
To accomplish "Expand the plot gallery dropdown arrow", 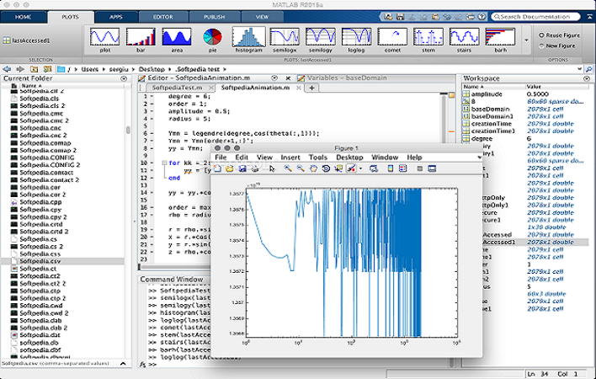I will 527,39.
